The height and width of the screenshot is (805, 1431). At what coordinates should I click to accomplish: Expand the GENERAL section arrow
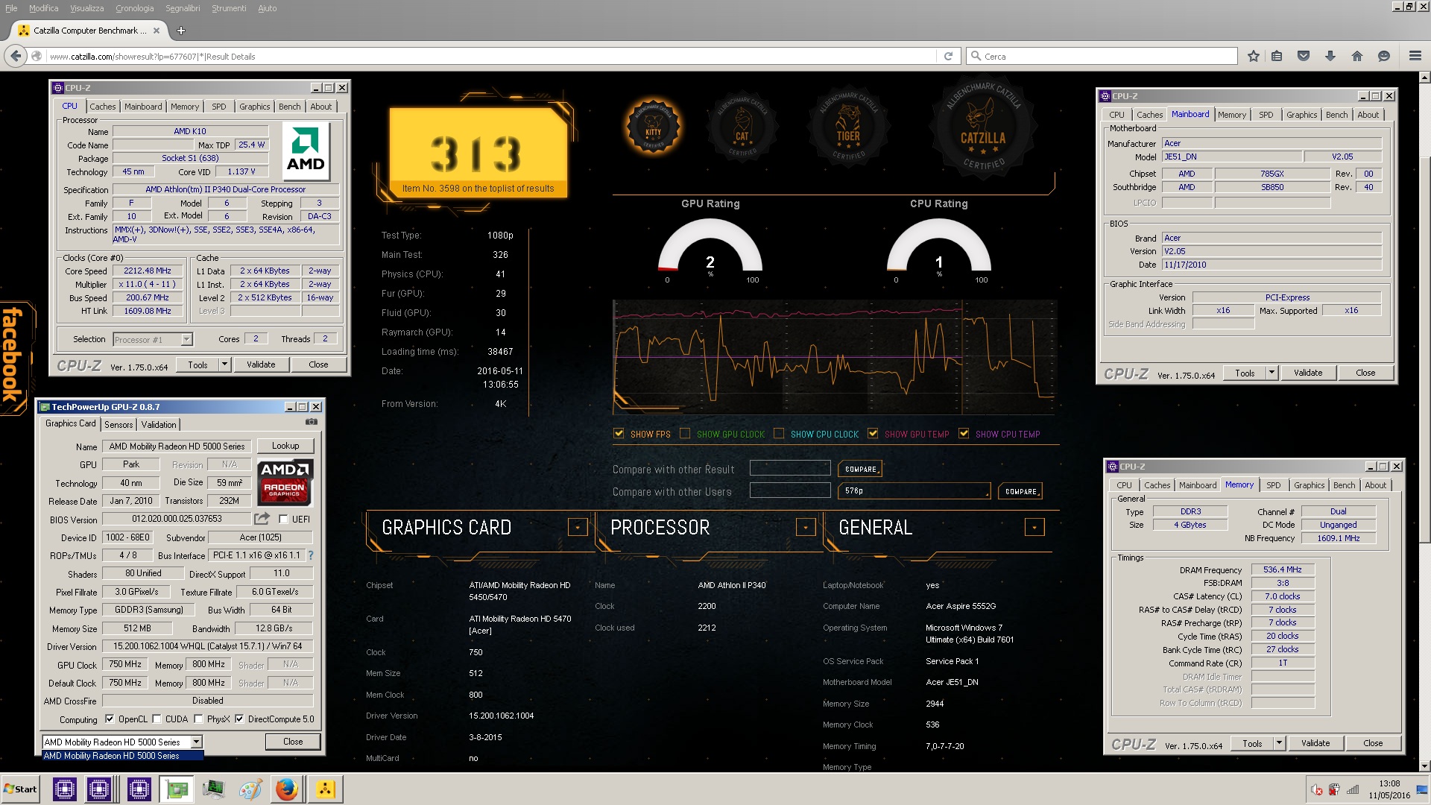[1034, 528]
